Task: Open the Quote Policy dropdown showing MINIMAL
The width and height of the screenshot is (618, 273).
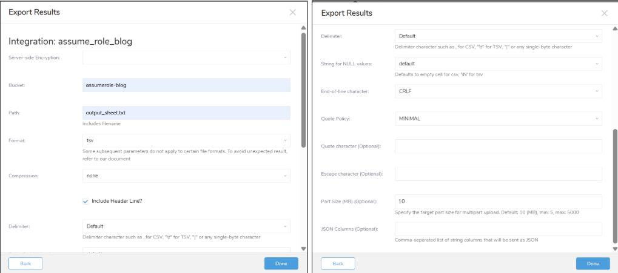Action: click(x=498, y=119)
